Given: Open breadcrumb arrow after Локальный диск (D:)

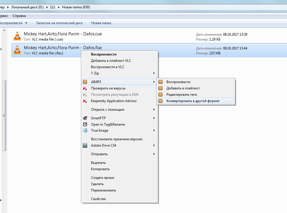Looking at the screenshot, I should pyautogui.click(x=47, y=7).
